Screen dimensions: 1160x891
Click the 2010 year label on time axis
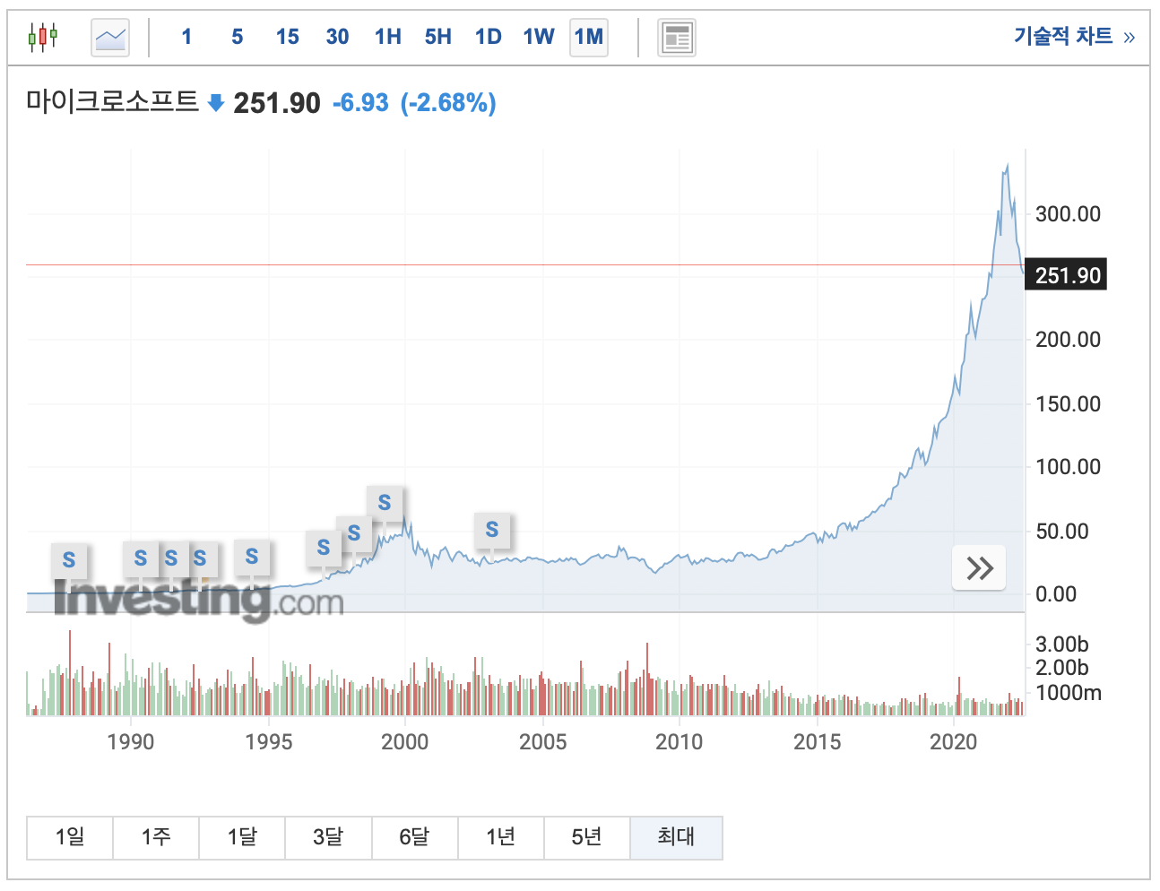[679, 742]
